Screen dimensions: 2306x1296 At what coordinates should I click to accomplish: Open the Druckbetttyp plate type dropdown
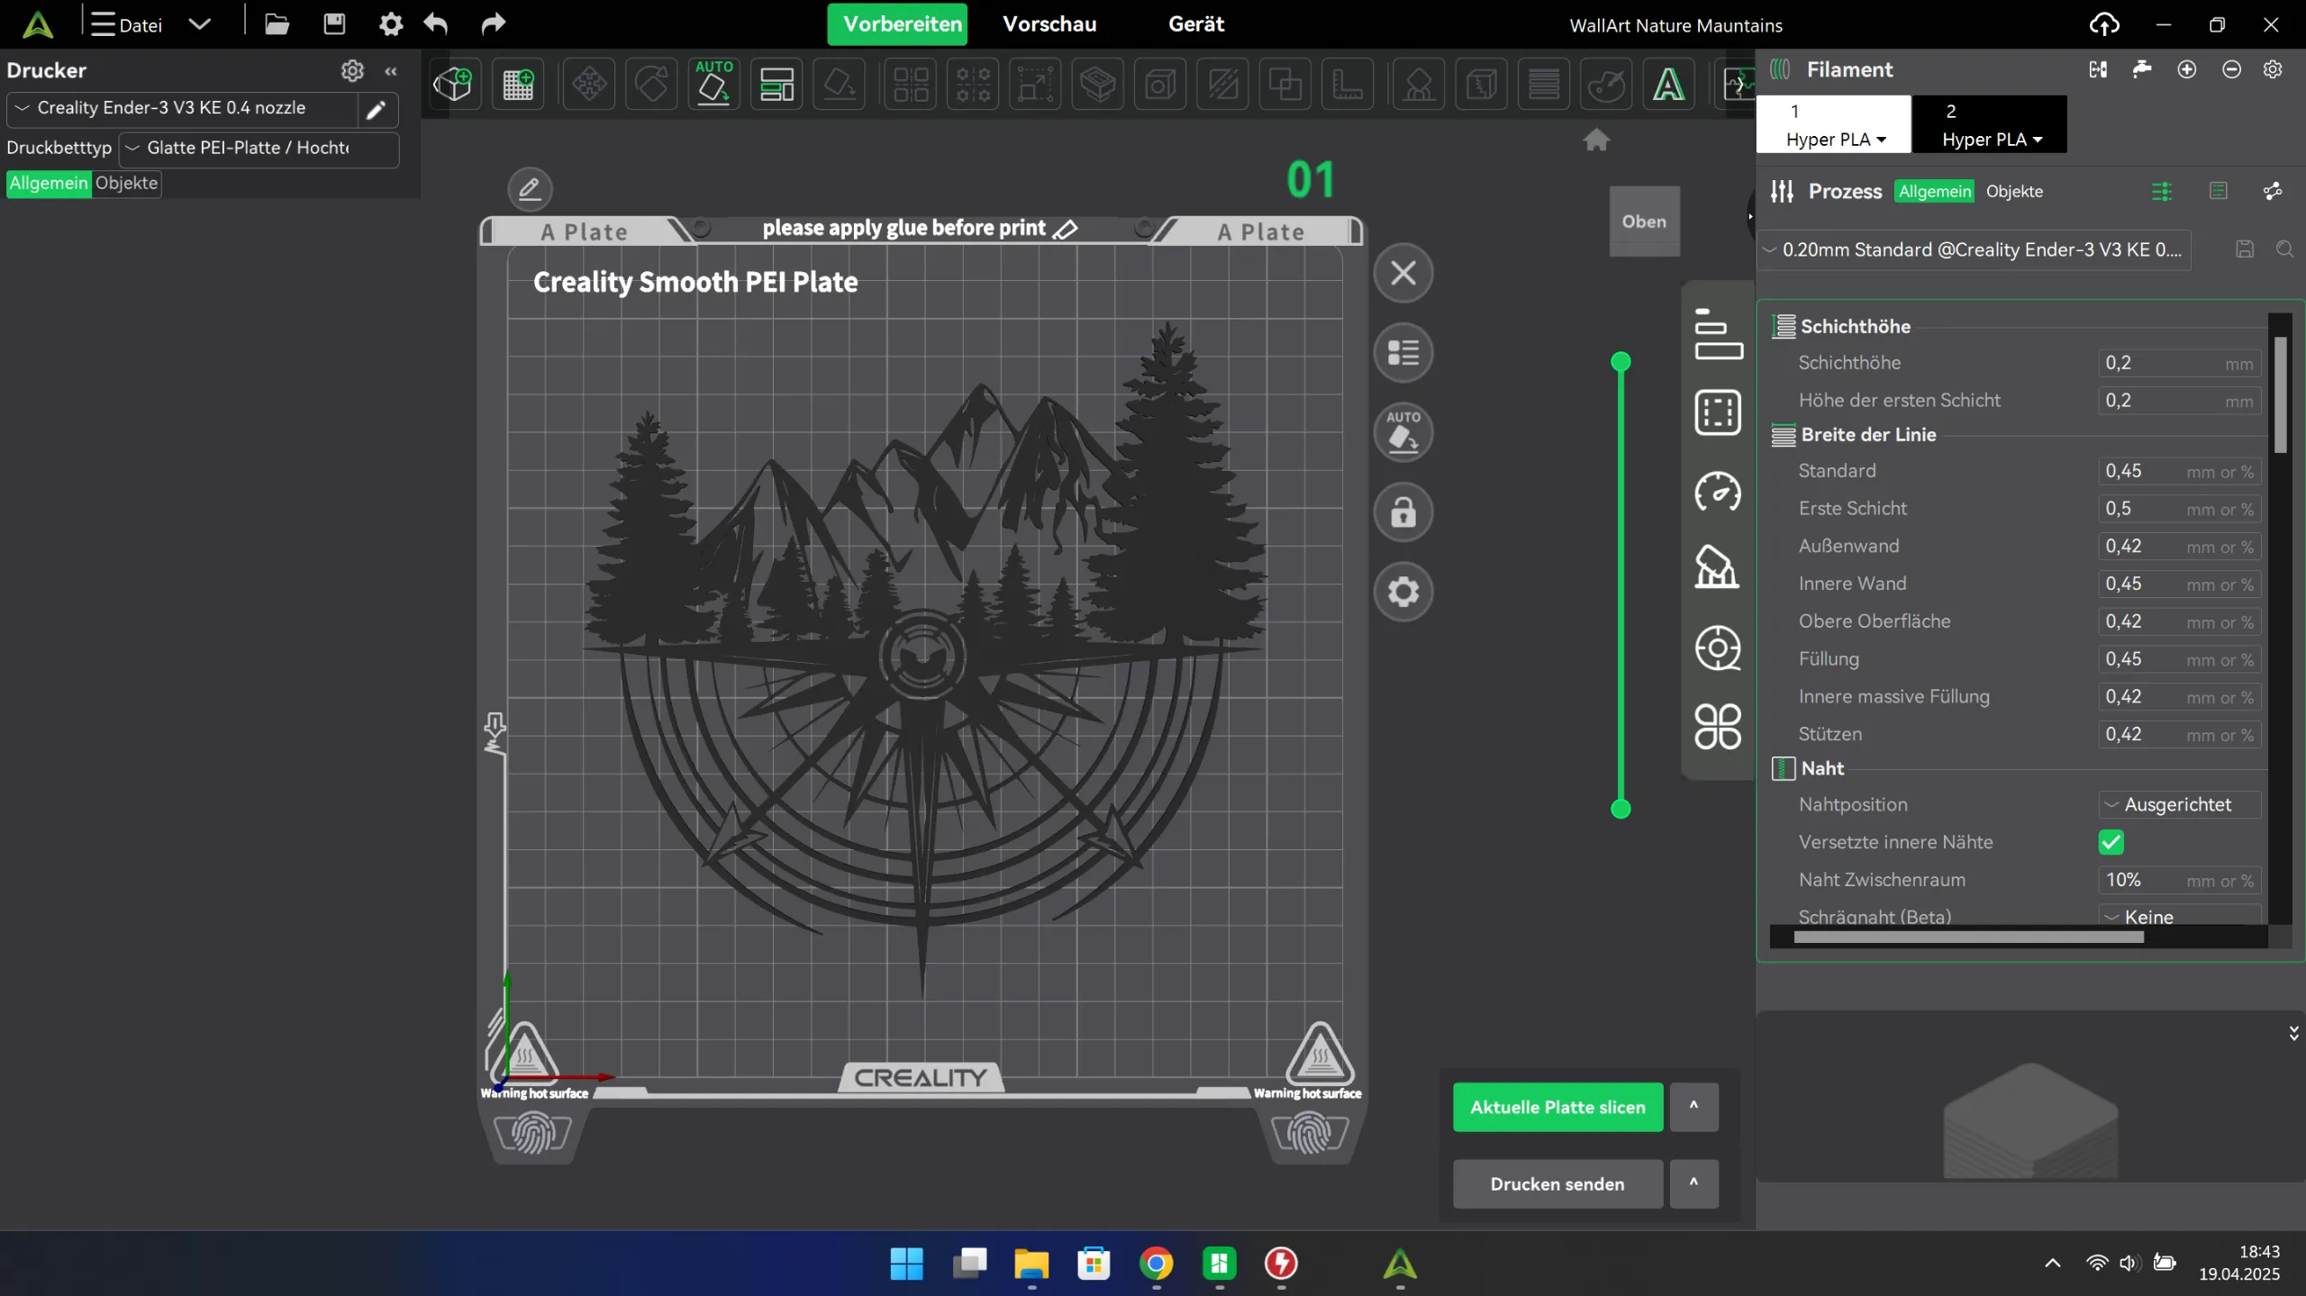pos(259,148)
